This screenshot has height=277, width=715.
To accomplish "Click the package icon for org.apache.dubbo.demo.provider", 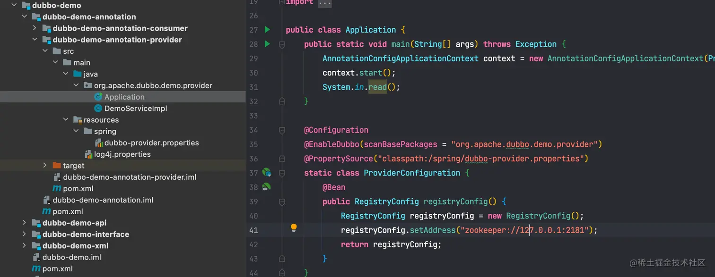I will coord(88,85).
